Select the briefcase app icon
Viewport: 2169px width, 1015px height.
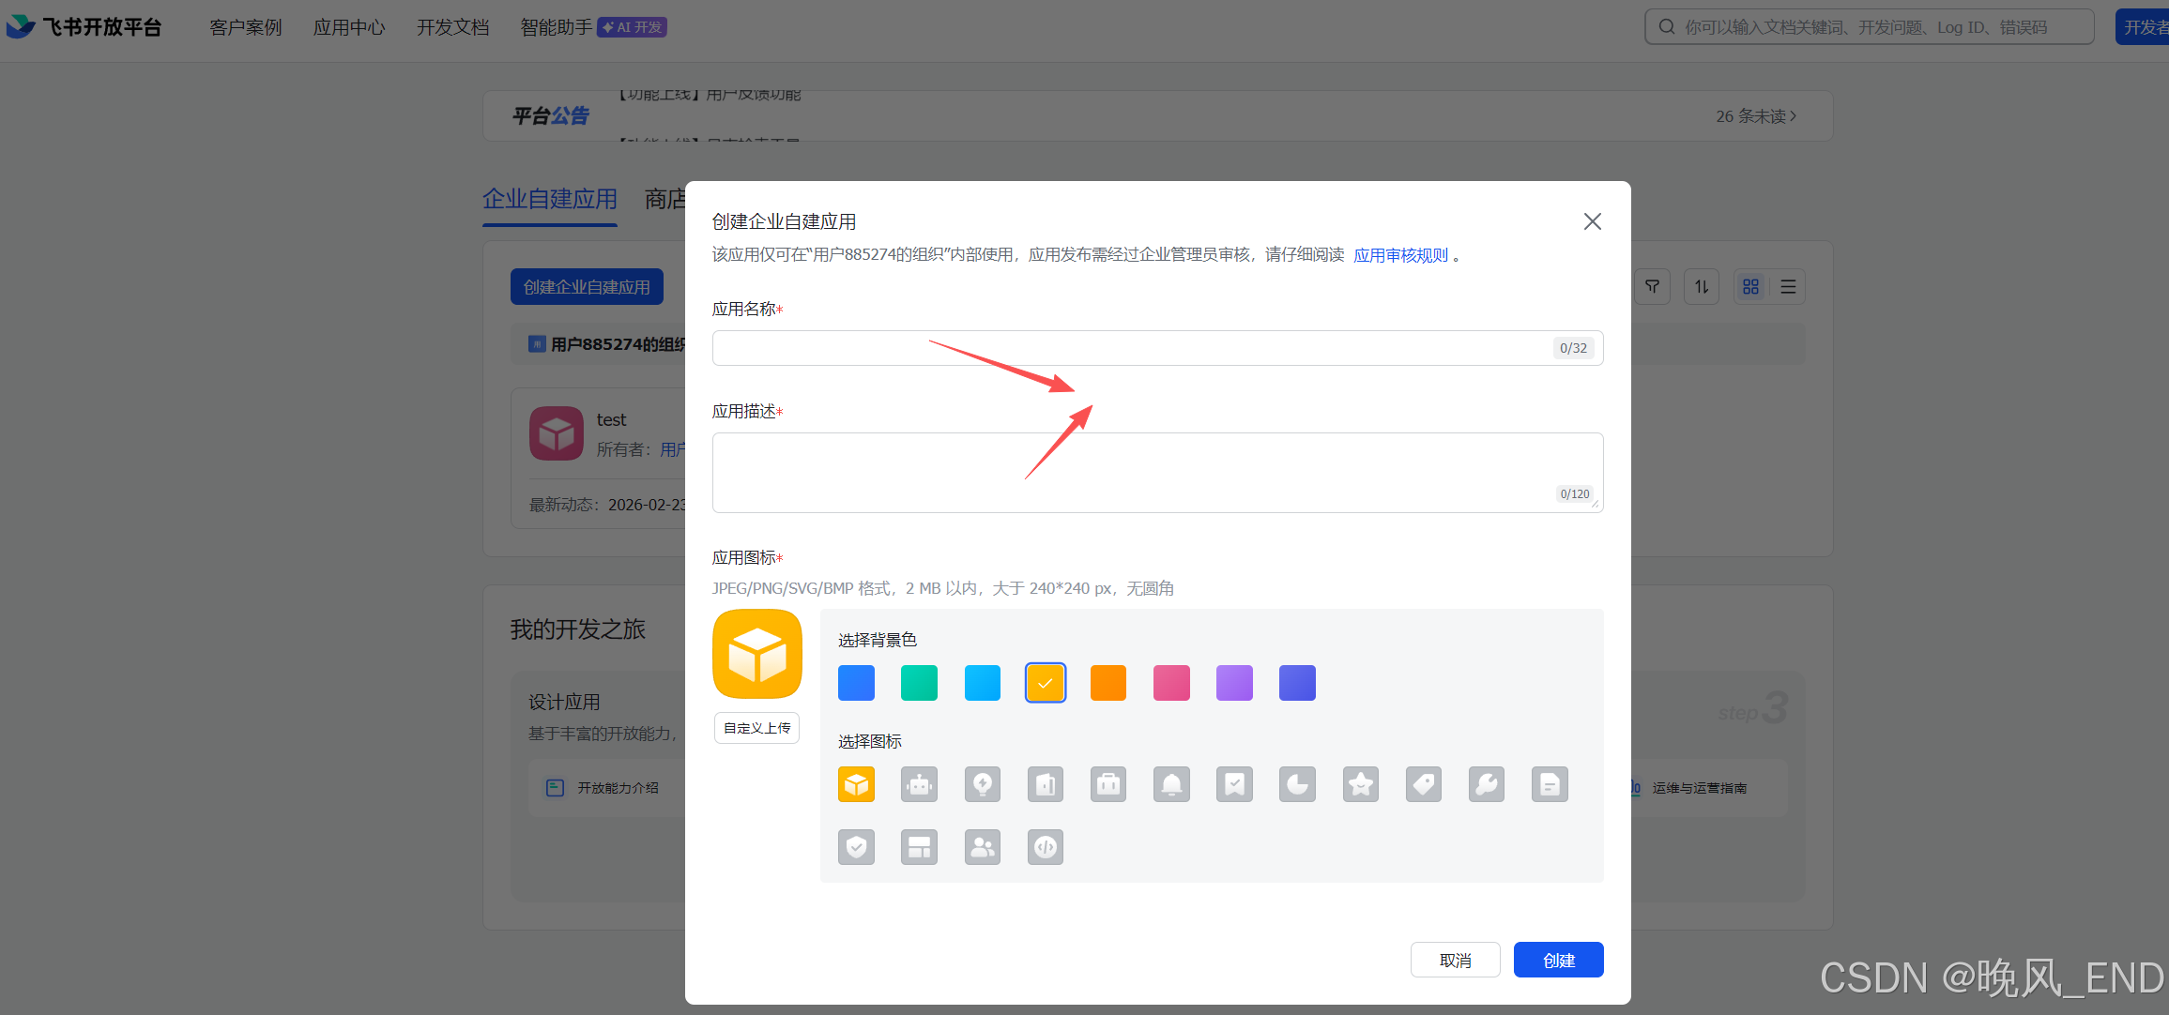(1108, 784)
